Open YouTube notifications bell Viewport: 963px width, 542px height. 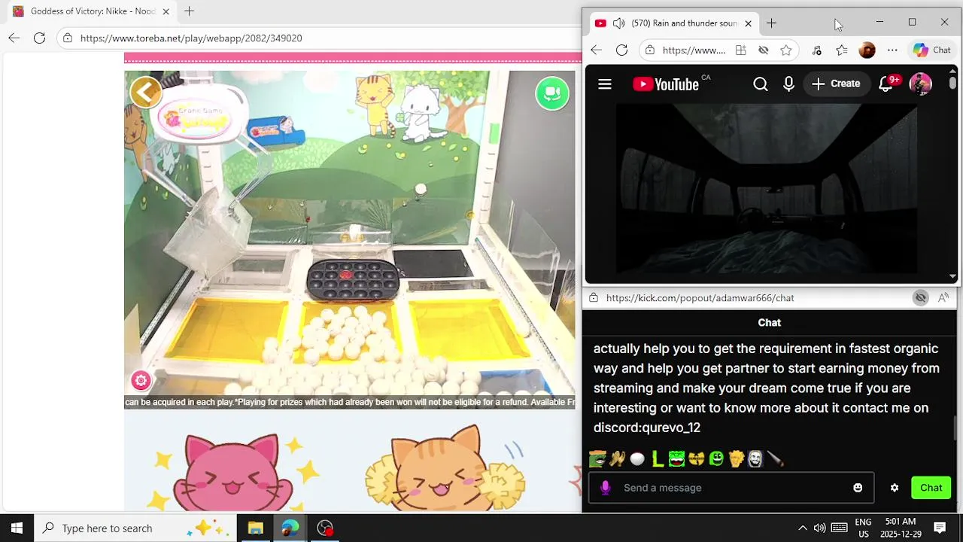tap(886, 84)
